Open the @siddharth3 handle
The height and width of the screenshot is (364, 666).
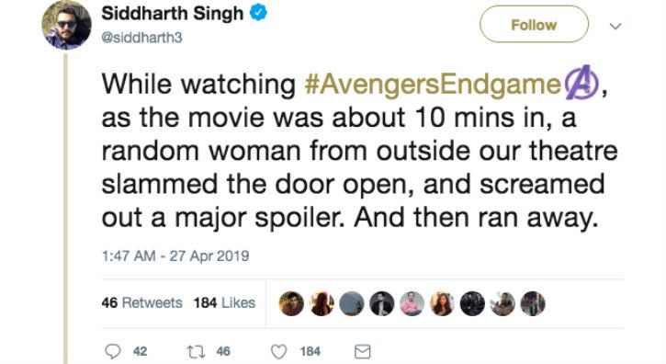click(x=141, y=38)
